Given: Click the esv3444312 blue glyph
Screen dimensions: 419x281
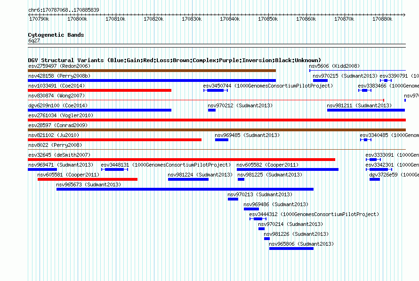Looking at the screenshot, I should point(258,219).
